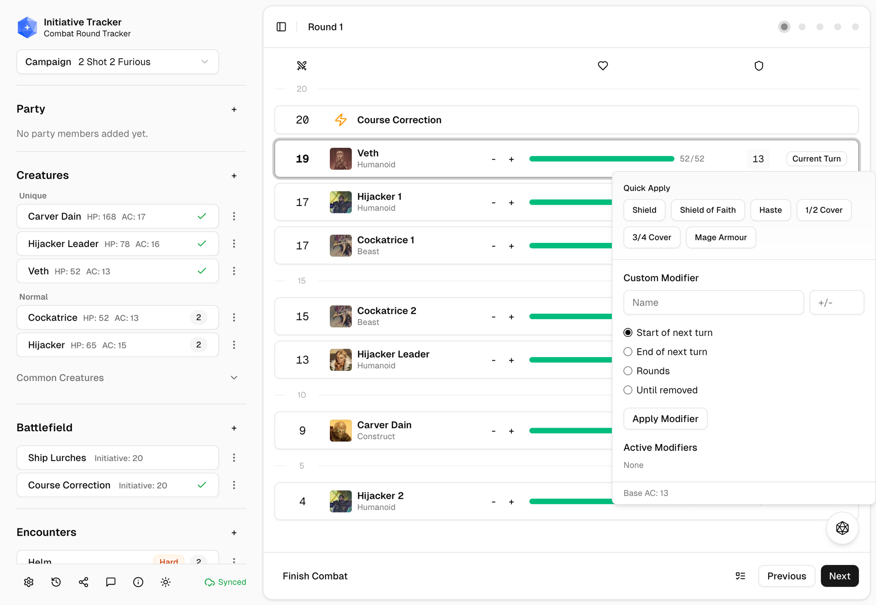
Task: Open options menu for Carver Dain
Action: pos(234,216)
